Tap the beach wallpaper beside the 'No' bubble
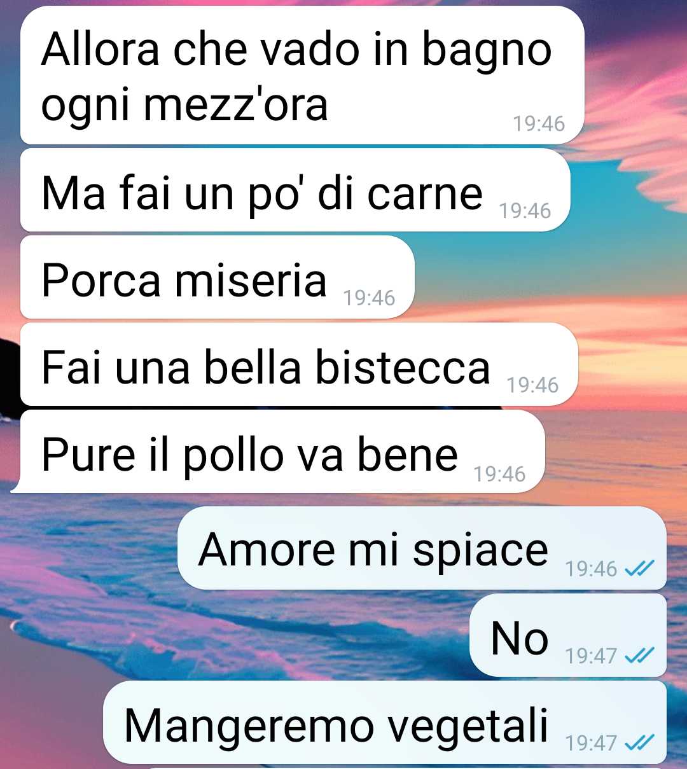Viewport: 687px width, 769px height. tap(235, 636)
